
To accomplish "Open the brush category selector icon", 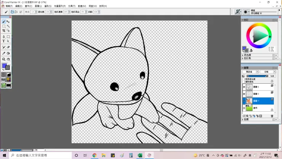I will [238, 12].
